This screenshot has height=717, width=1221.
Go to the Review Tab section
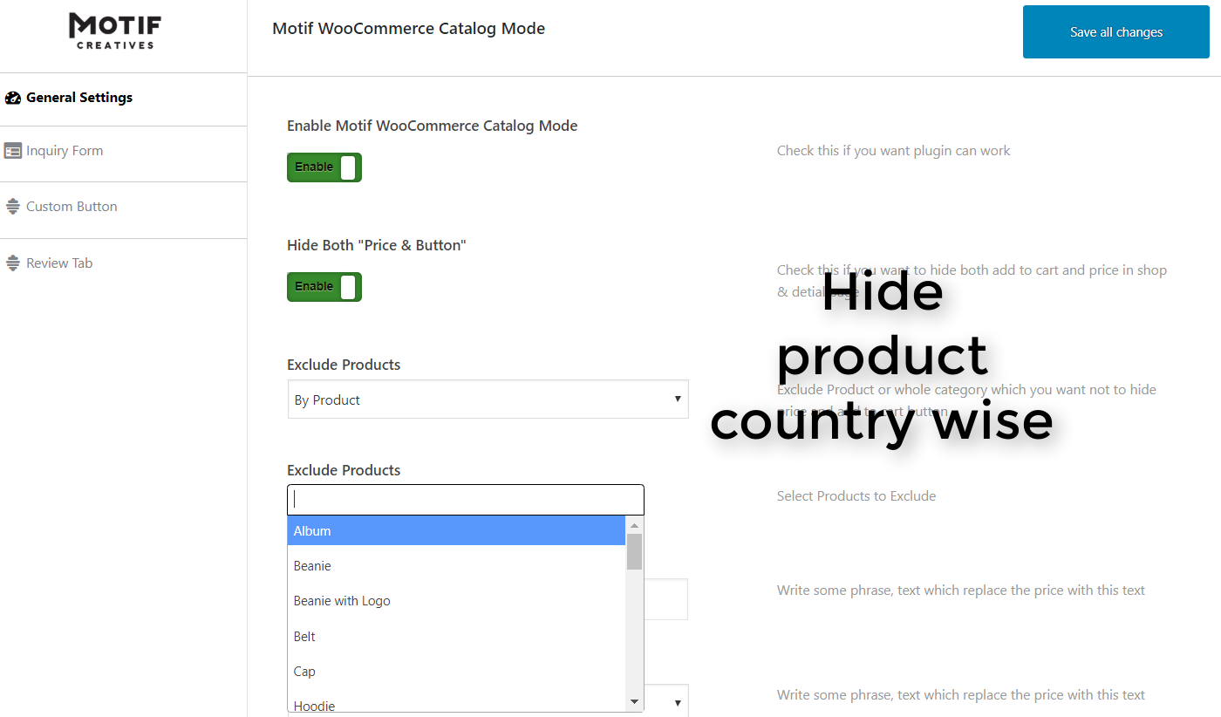click(59, 263)
